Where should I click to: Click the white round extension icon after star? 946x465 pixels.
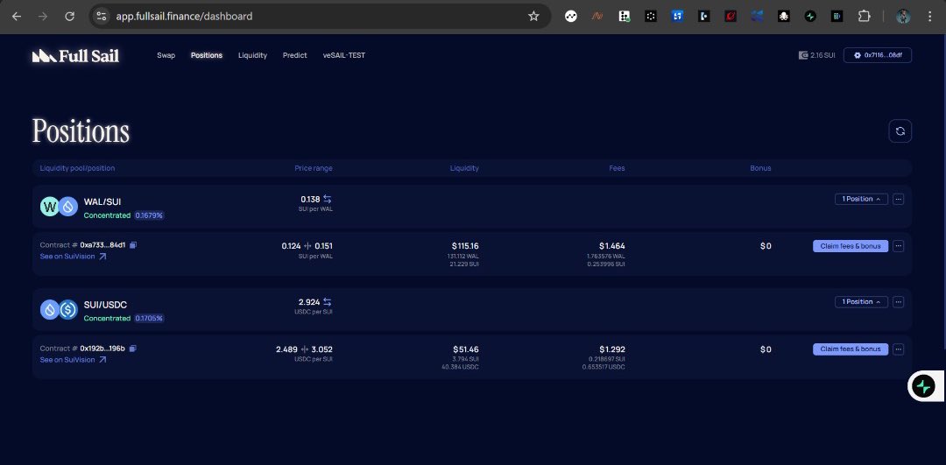click(571, 17)
